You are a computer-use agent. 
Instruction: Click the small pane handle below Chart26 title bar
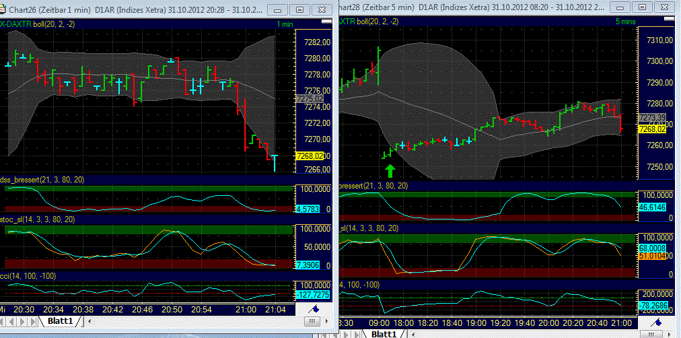(326, 21)
